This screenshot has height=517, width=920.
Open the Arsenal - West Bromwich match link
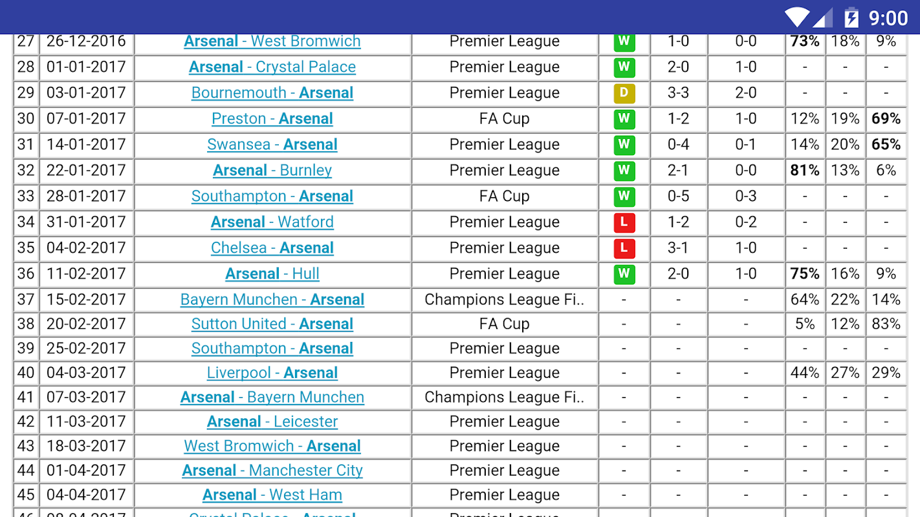(272, 41)
